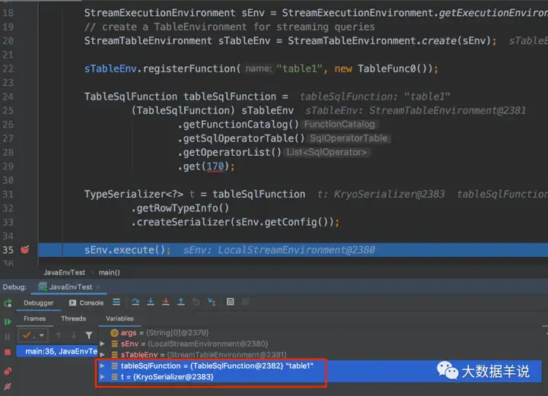Click the TableFunc0 class reference
Screen dimensions: 548x396
[387, 68]
